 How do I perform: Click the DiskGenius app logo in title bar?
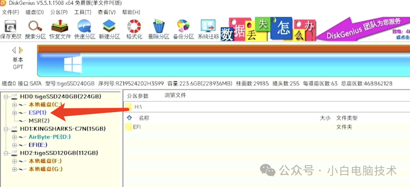4,3
